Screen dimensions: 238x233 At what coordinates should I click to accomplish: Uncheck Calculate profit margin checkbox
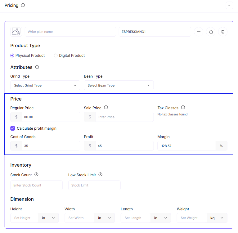point(13,128)
